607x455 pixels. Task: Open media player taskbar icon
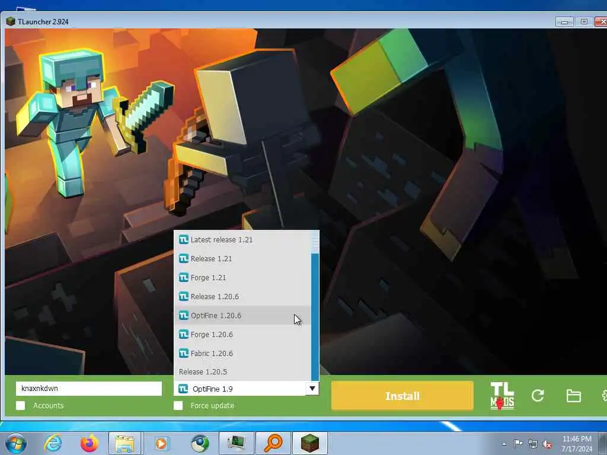coord(162,443)
